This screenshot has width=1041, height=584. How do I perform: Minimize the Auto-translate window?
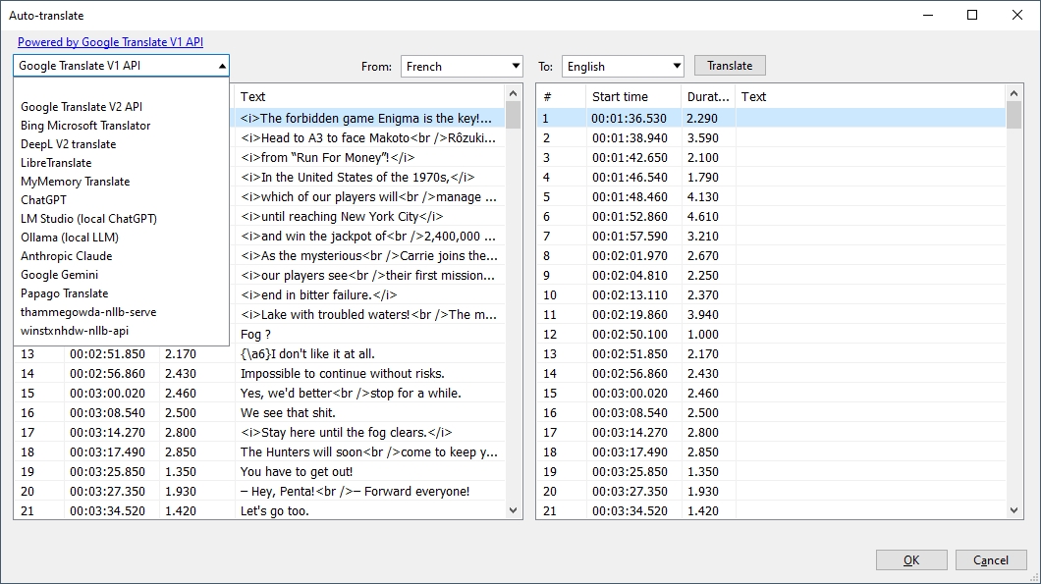928,15
